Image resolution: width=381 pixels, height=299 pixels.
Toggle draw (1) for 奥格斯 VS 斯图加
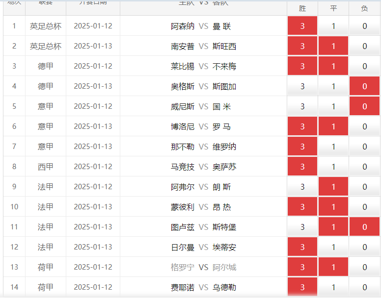(x=333, y=86)
